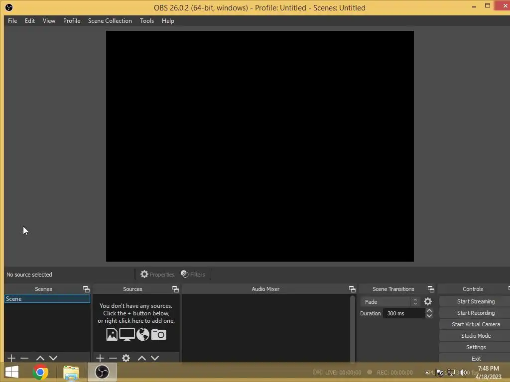Click the browser globe source icon
This screenshot has height=382, width=510.
pyautogui.click(x=142, y=335)
